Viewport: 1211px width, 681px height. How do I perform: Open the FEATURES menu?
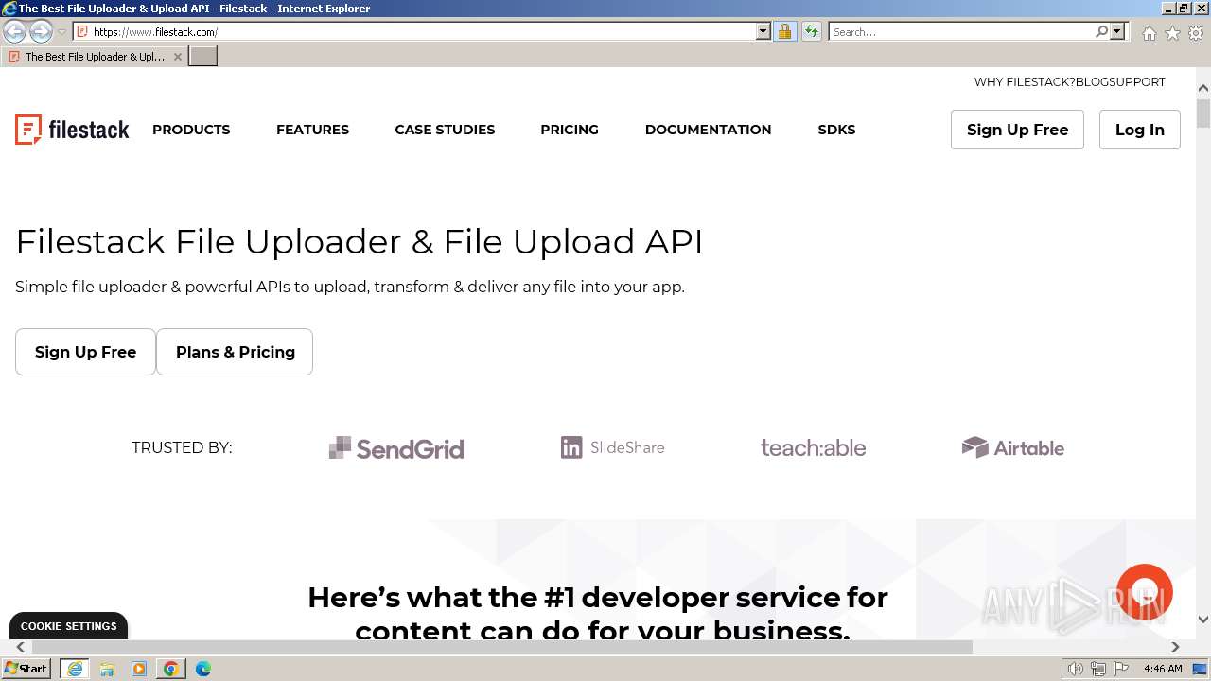point(312,130)
